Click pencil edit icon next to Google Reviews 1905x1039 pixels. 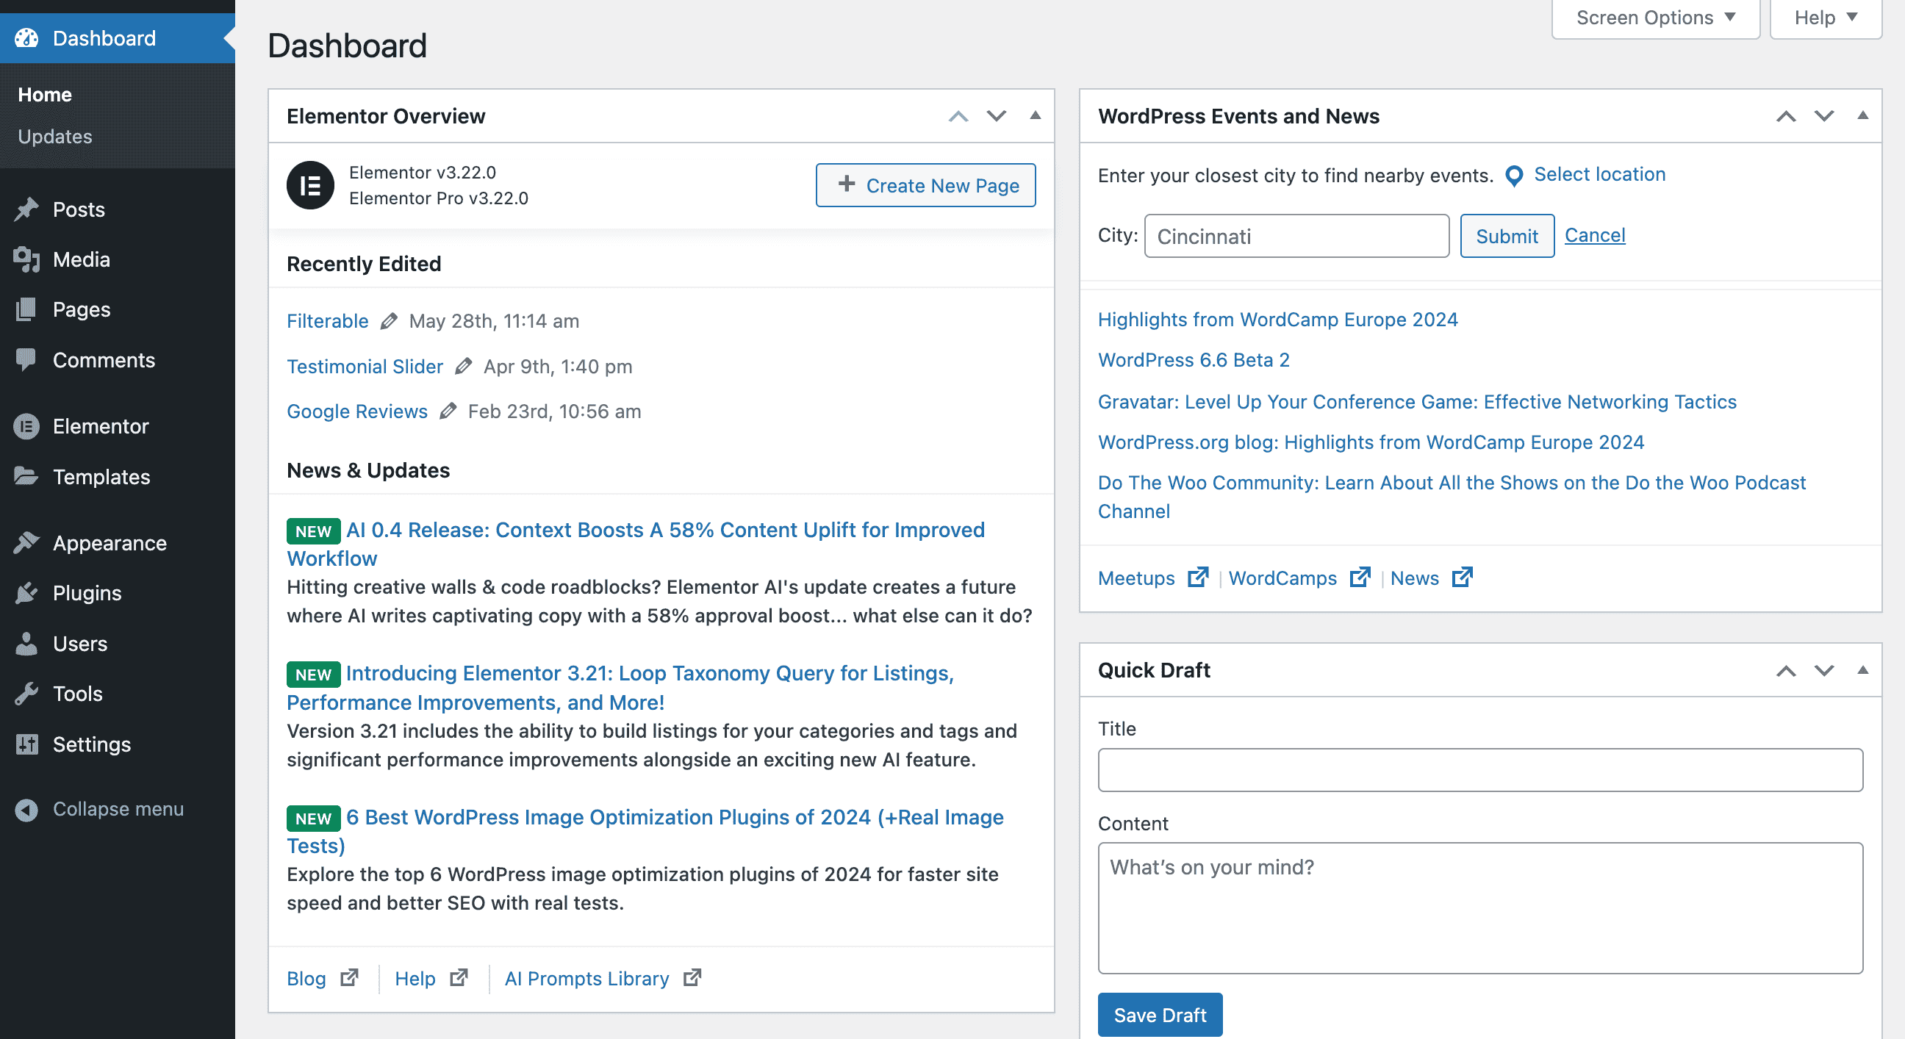click(x=448, y=411)
